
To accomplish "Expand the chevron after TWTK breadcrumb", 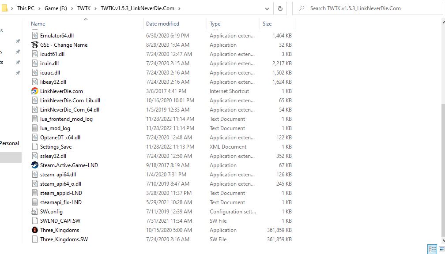I will pos(95,8).
